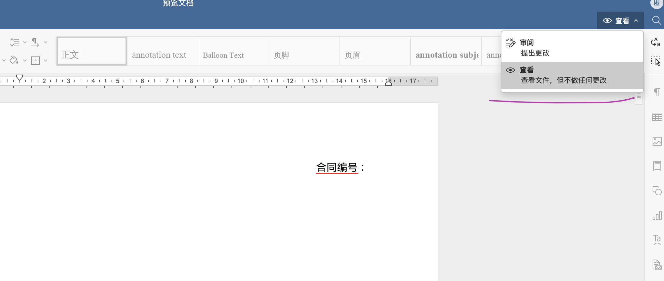Expand the line spacing dropdown arrow
Image resolution: width=664 pixels, height=281 pixels.
pyautogui.click(x=25, y=42)
